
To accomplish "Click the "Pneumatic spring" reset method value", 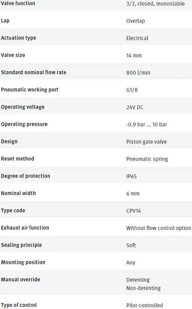I will [x=147, y=159].
